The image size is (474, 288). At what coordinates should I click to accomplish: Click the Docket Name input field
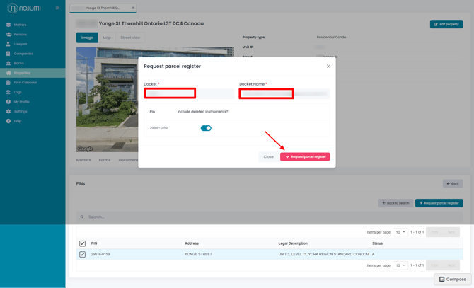(x=284, y=93)
